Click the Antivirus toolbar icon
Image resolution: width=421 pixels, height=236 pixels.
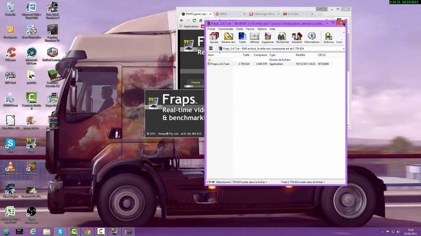(328, 38)
